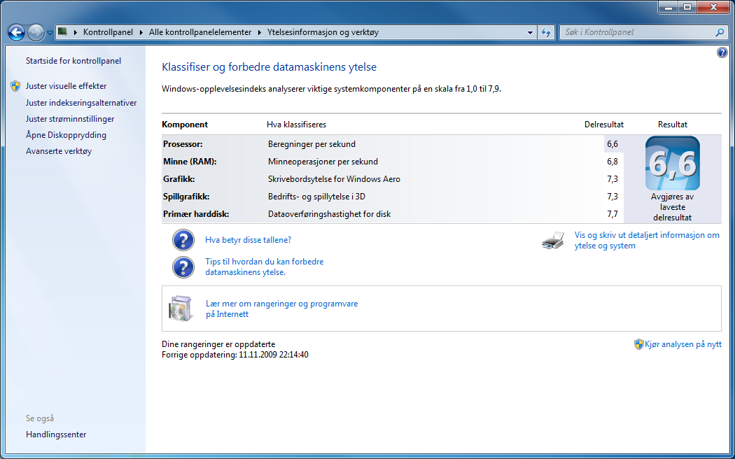Screen dimensions: 735x459
Task: Open Handlingssenter under Se også
Action: (56, 435)
